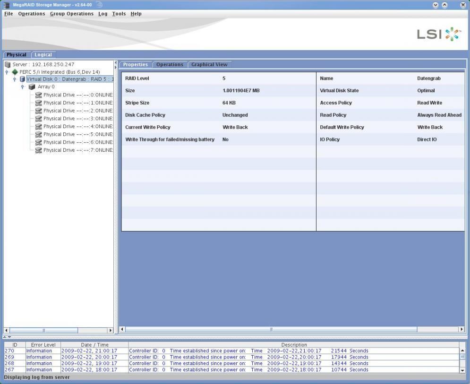Click the green PERC 5/i controller icon
This screenshot has width=470, height=384.
15,72
